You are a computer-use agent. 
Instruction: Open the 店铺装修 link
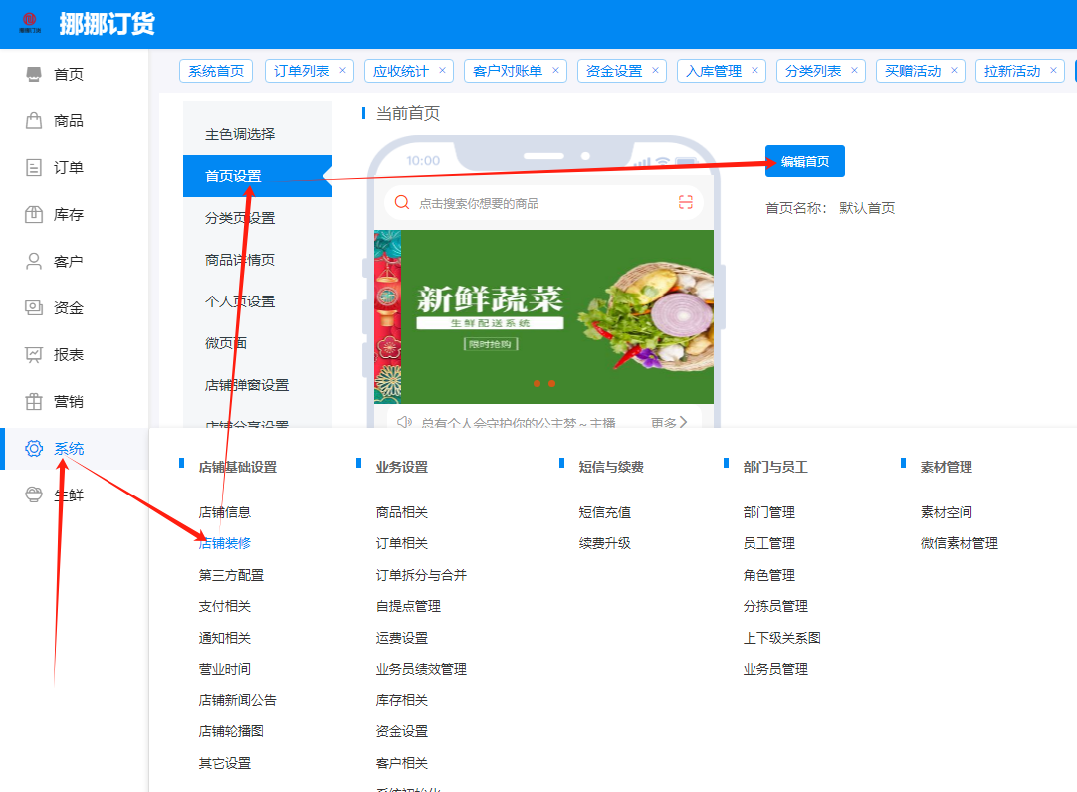225,543
